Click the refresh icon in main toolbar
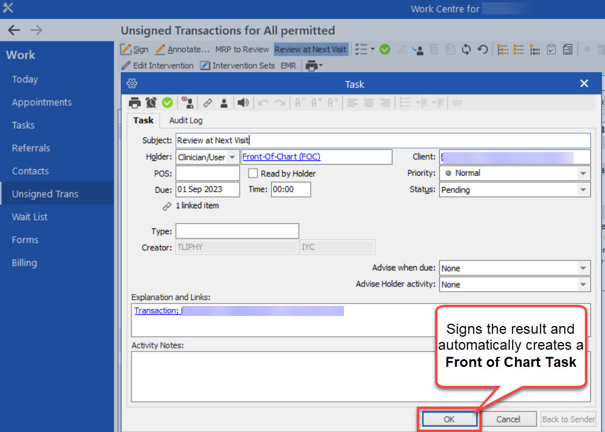 [466, 50]
